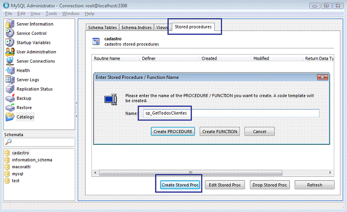Click the Create FUNCTION button
The height and width of the screenshot is (212, 347).
coord(219,131)
